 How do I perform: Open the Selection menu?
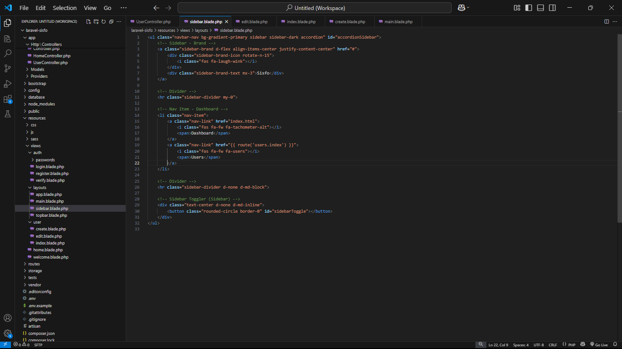tap(65, 8)
